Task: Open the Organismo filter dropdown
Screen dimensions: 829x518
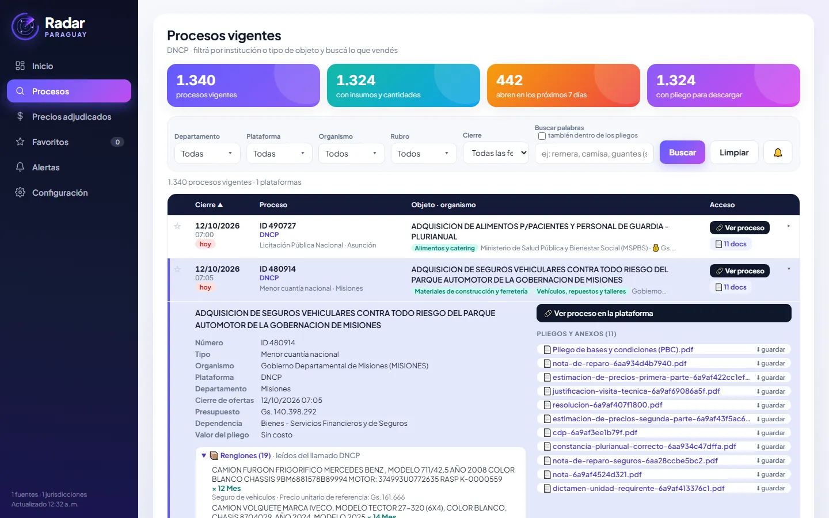Action: pos(351,154)
